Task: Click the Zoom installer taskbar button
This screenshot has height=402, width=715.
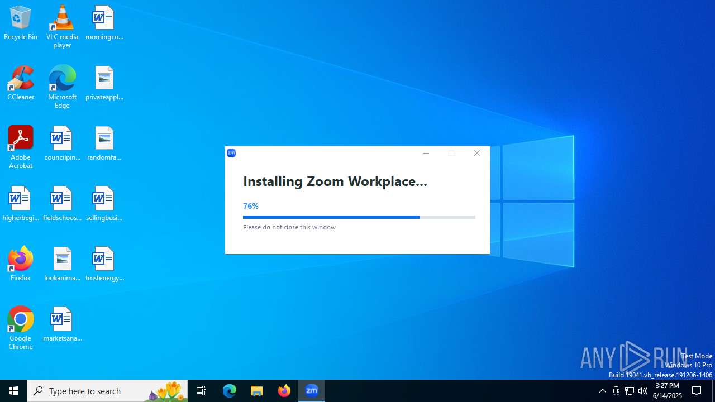Action: (312, 391)
